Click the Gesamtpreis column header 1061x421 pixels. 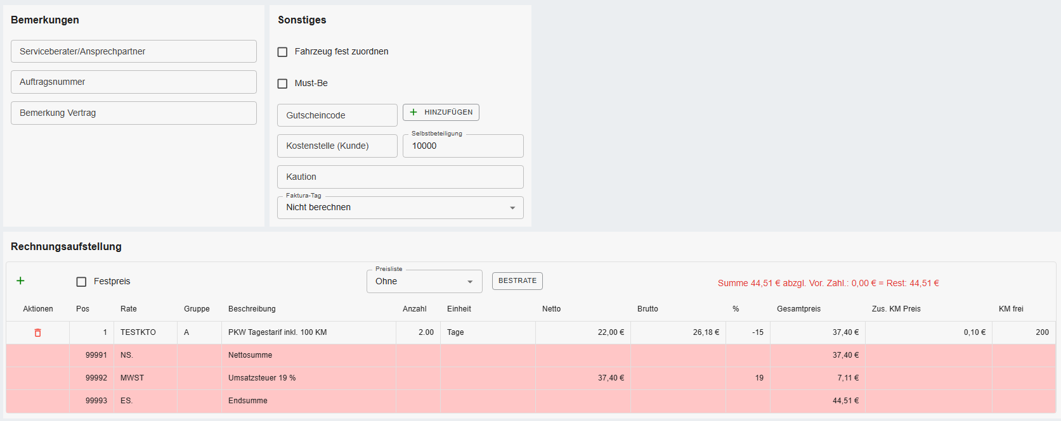click(798, 309)
